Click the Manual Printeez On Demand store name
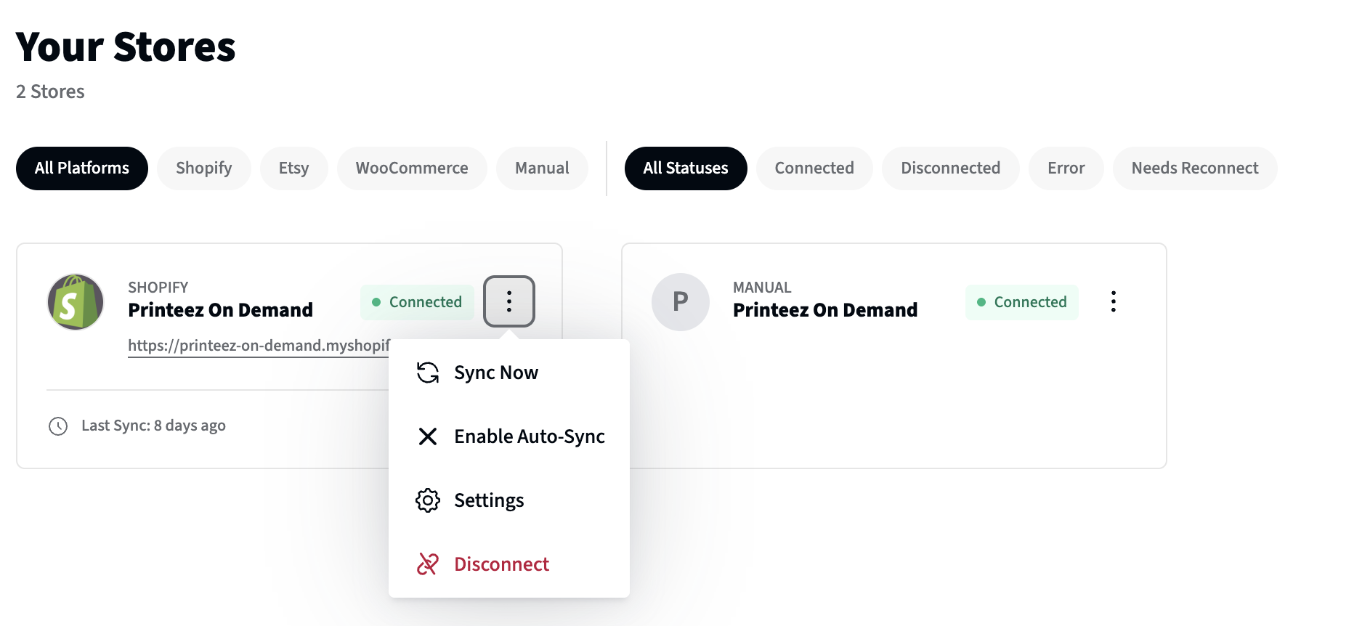The image size is (1370, 626). point(825,310)
